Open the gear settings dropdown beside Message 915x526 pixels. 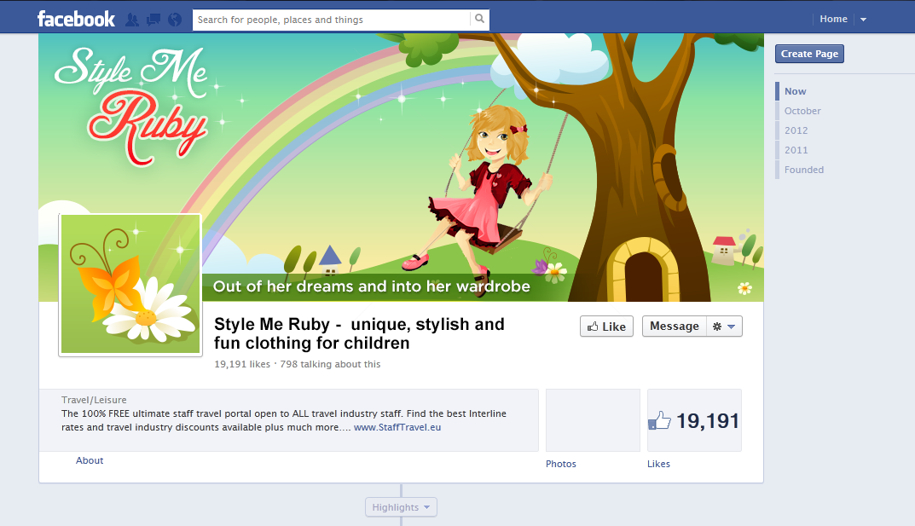pyautogui.click(x=726, y=326)
